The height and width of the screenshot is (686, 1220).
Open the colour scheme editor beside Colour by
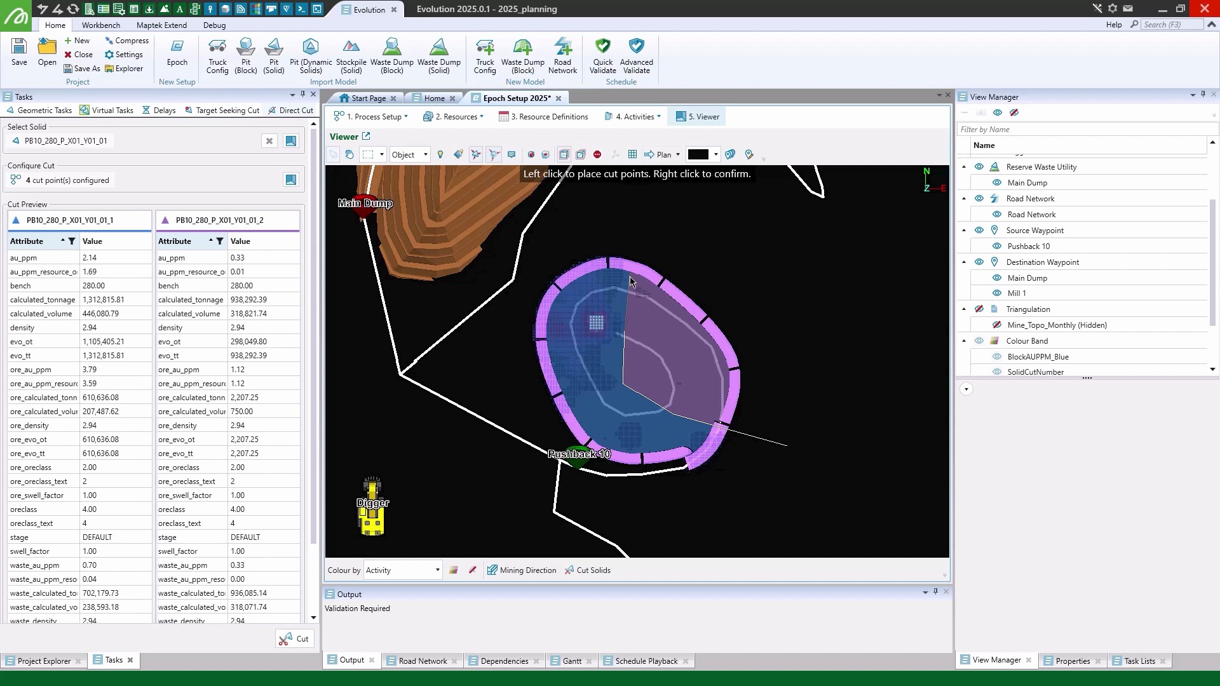pos(454,570)
